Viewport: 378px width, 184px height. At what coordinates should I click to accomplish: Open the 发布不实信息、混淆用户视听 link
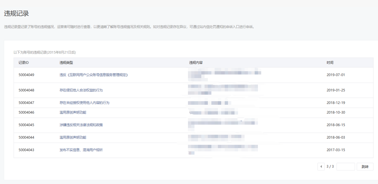pos(81,150)
